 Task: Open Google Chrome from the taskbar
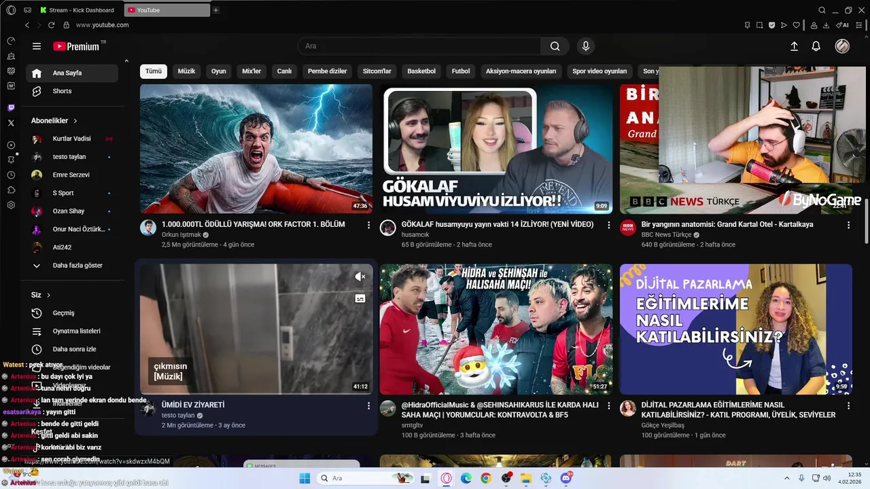486,478
